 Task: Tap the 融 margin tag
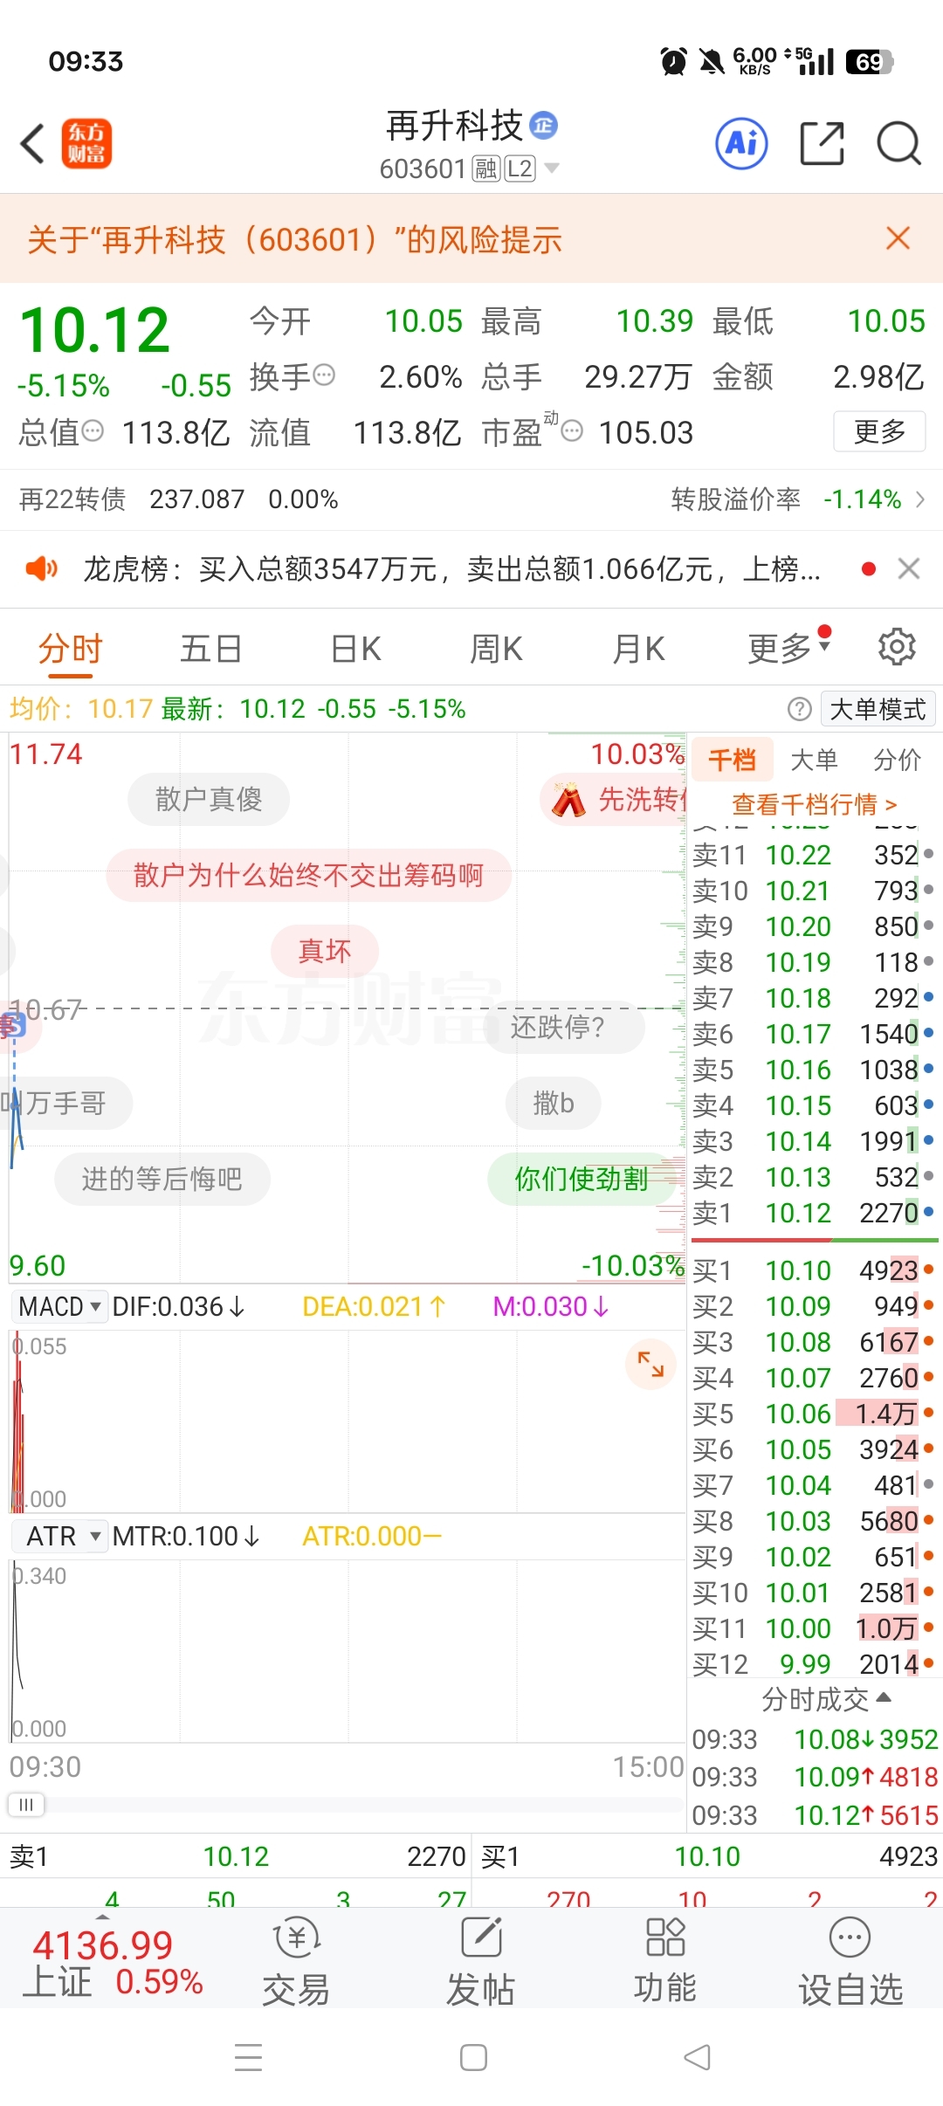(485, 169)
